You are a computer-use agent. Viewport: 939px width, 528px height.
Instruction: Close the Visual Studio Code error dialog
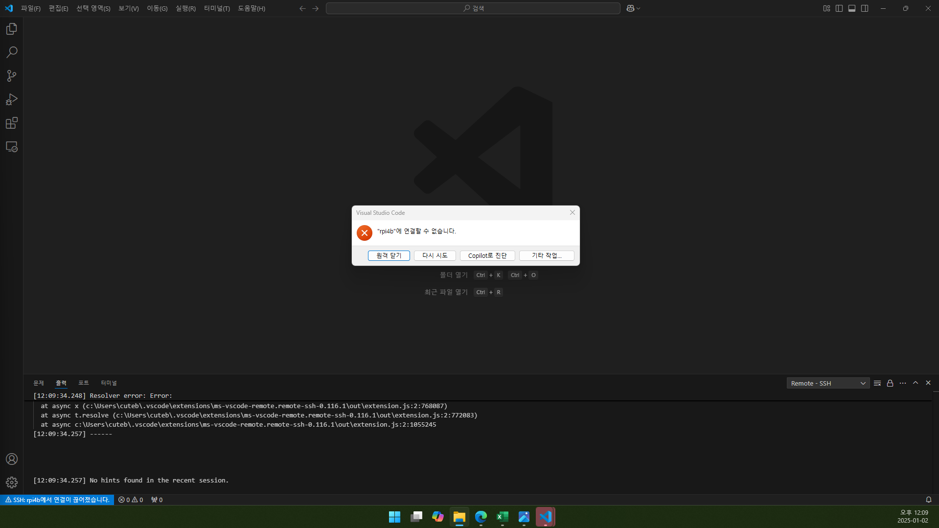tap(572, 212)
